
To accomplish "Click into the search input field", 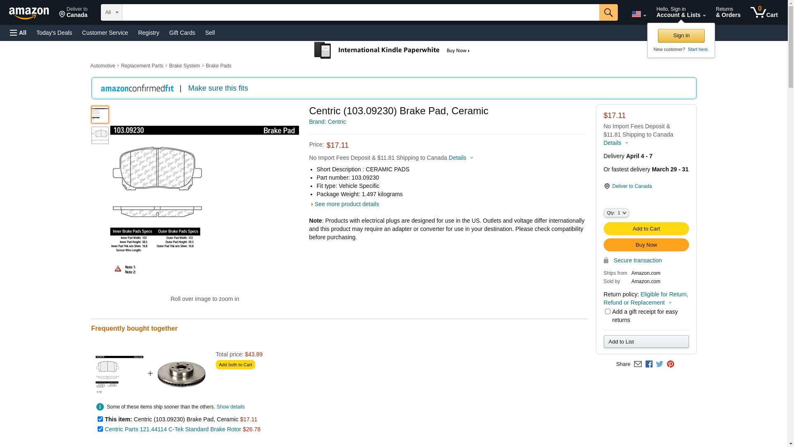I will coord(361,12).
